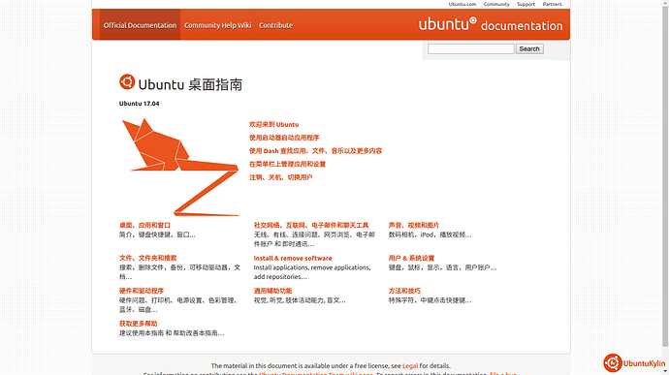Open the Official Documentation tab
Image resolution: width=669 pixels, height=375 pixels.
click(140, 25)
